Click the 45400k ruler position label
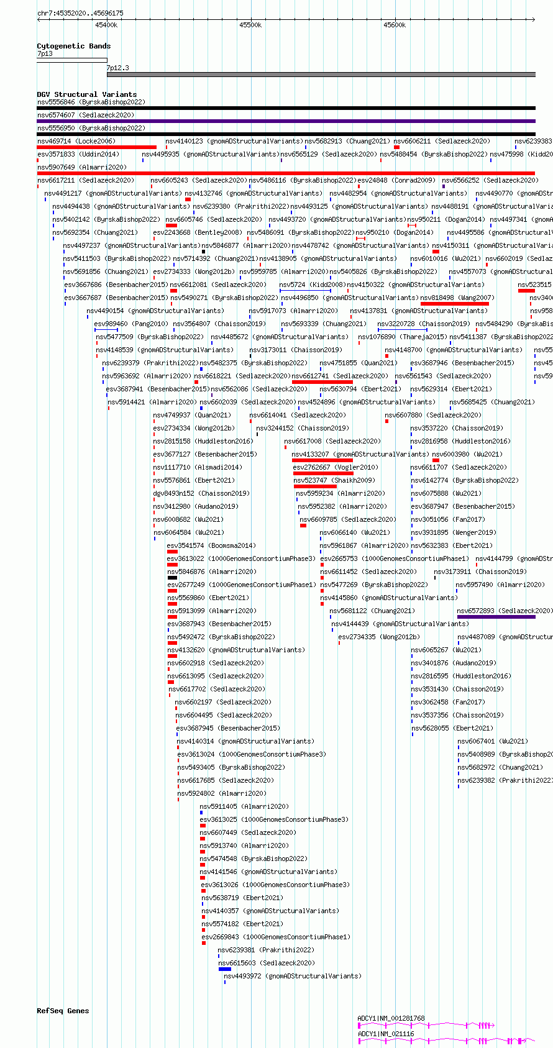553x1048 pixels. 106,25
